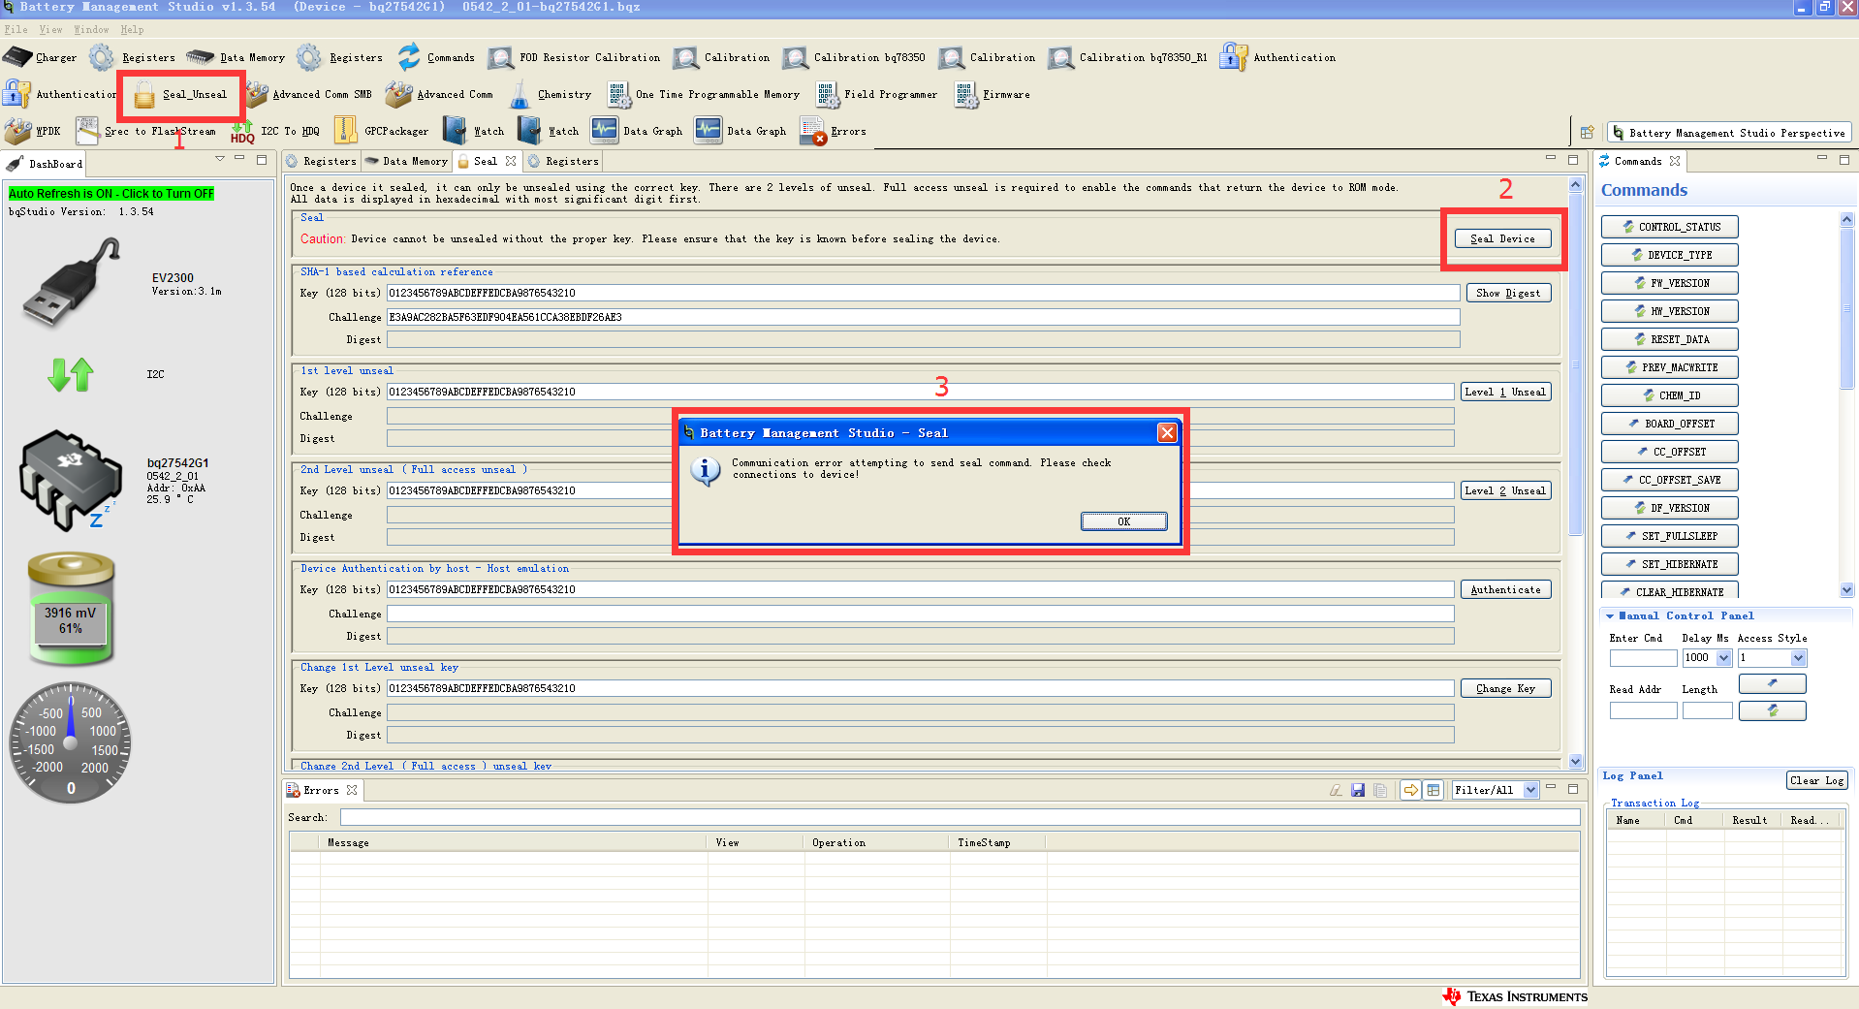Send manual command with blue arrow button
Screen dimensions: 1859x1009
(x=1772, y=683)
